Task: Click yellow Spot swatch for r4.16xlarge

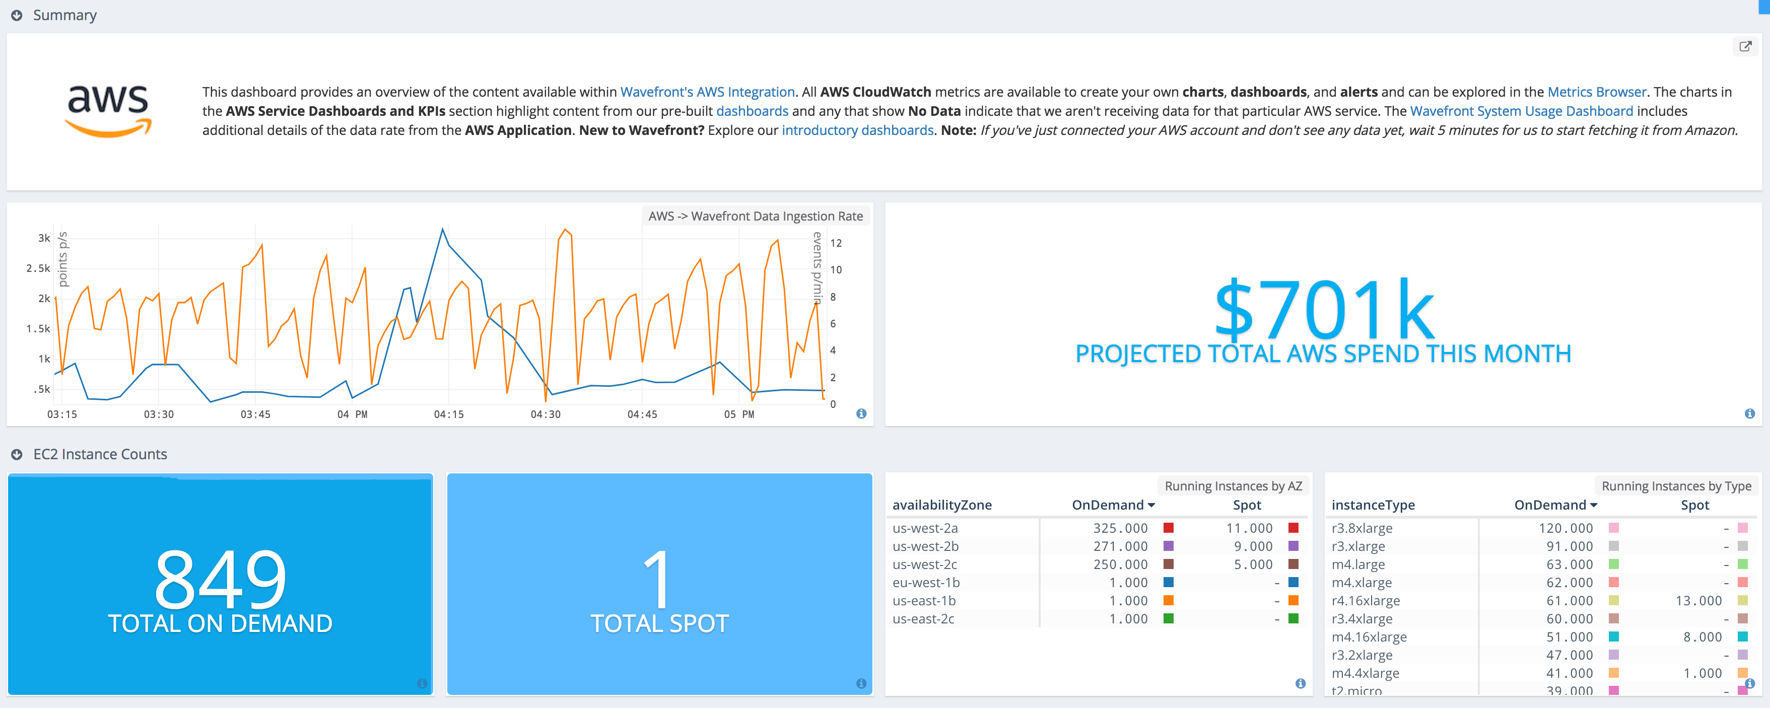Action: 1742,600
